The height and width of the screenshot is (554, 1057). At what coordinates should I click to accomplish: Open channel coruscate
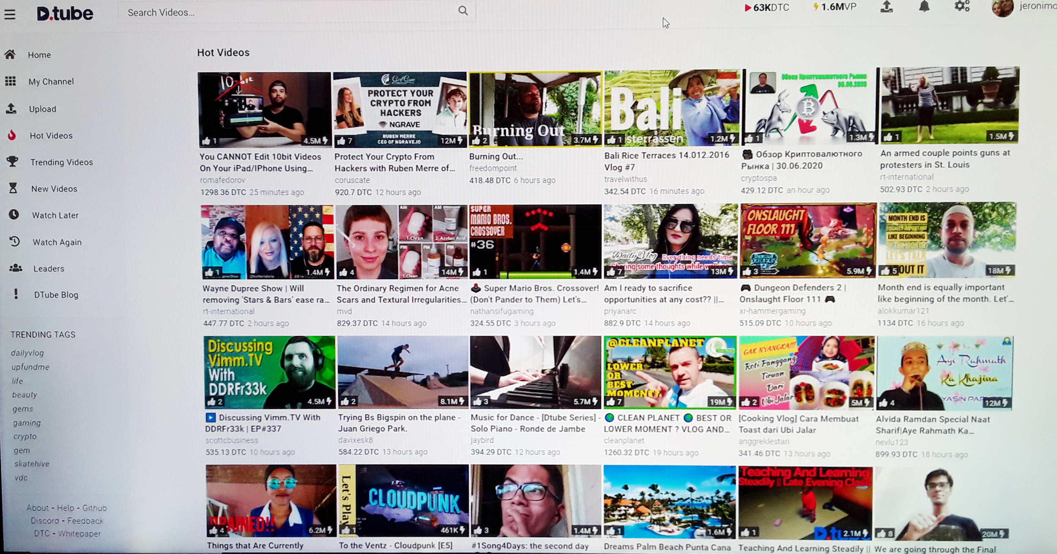(352, 180)
